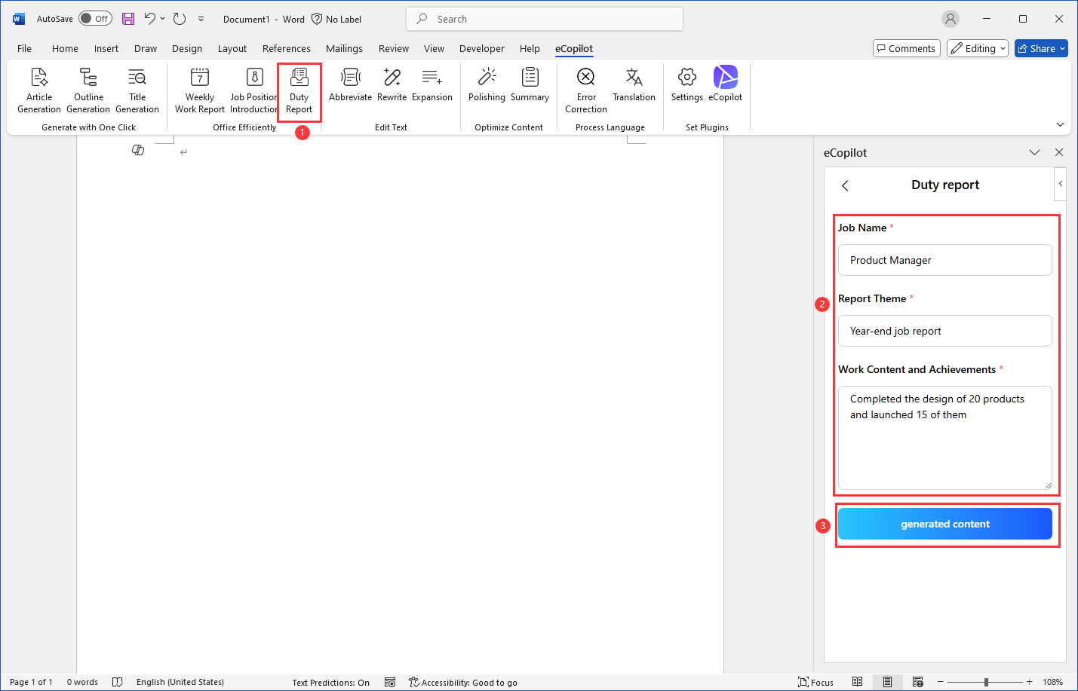Switch to the eCopilot ribbon tab
This screenshot has height=691, width=1078.
click(x=574, y=48)
